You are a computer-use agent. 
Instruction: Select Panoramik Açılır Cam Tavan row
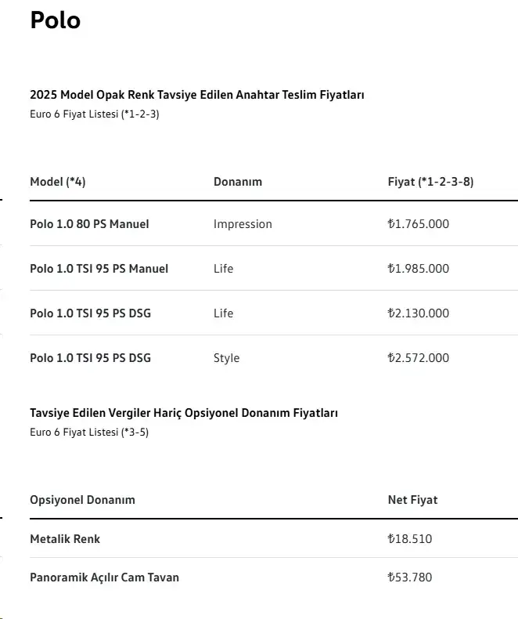[x=274, y=577]
